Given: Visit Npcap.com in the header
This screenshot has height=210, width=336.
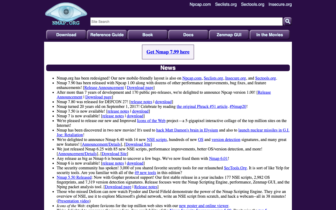Looking at the screenshot, I should (x=200, y=4).
